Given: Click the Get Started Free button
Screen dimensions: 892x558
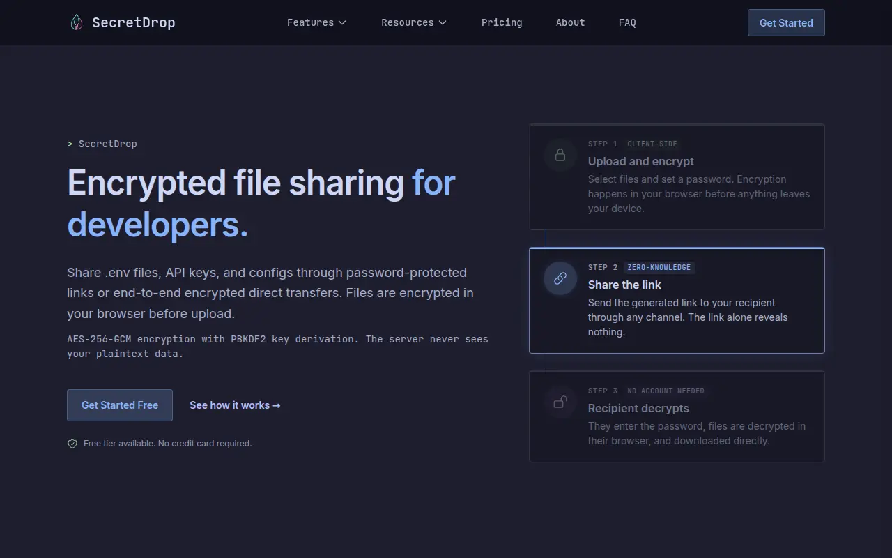Looking at the screenshot, I should [120, 405].
